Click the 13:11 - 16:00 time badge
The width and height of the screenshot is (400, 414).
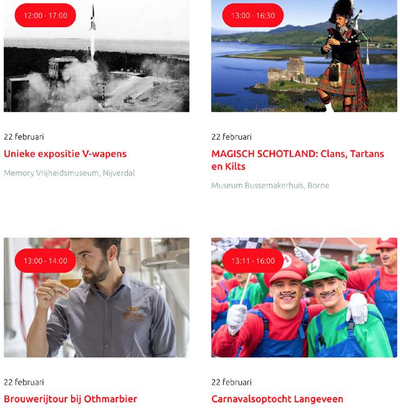click(253, 261)
